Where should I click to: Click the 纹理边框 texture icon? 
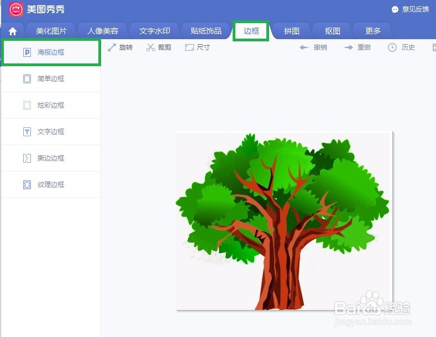pos(27,185)
